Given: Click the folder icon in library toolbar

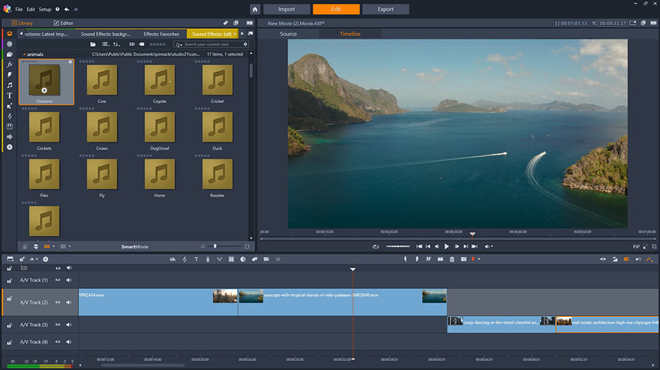Looking at the screenshot, I should pyautogui.click(x=93, y=44).
